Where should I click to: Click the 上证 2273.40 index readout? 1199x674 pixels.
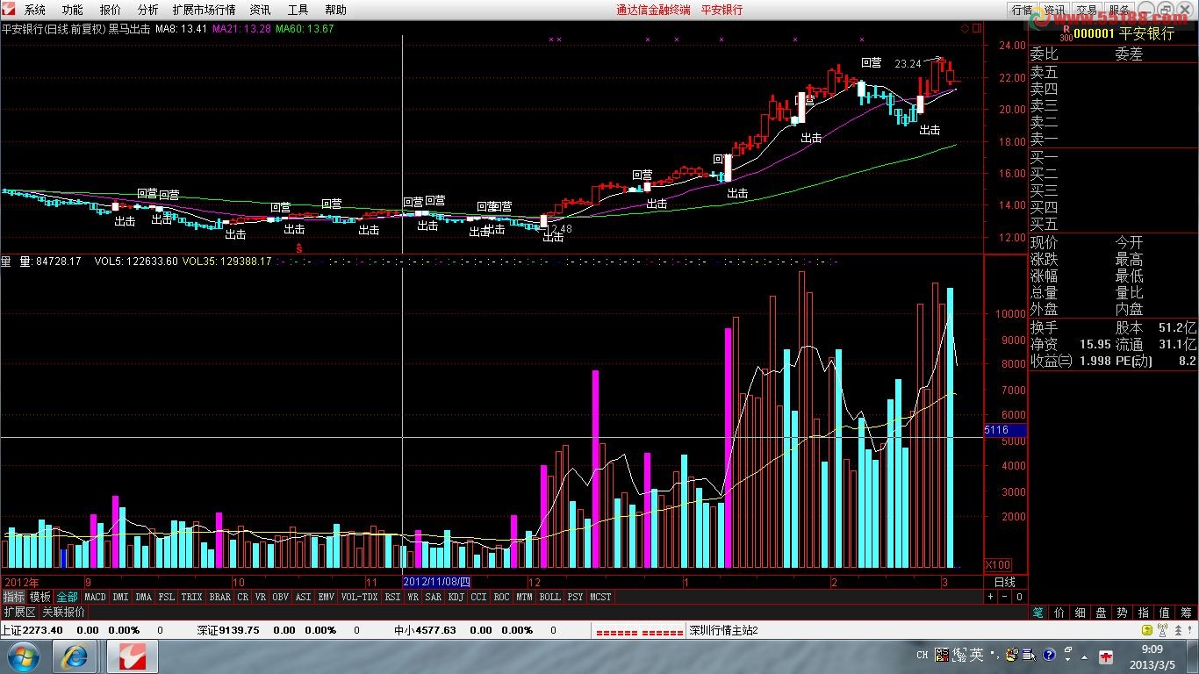[32, 630]
